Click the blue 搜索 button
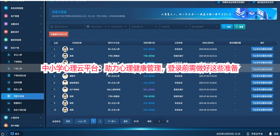The image size is (280, 136). tap(227, 27)
